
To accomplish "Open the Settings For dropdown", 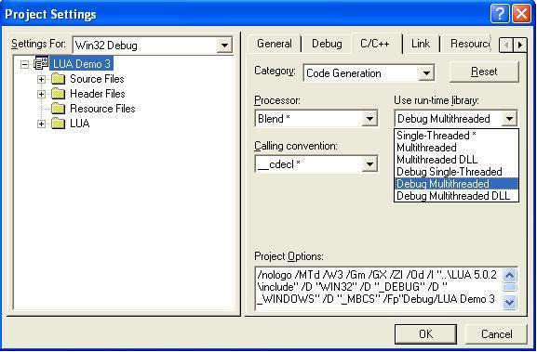I will (224, 46).
